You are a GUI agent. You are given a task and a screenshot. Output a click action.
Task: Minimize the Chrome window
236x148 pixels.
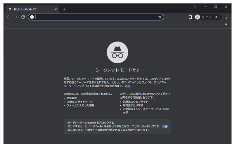pyautogui.click(x=205, y=7)
